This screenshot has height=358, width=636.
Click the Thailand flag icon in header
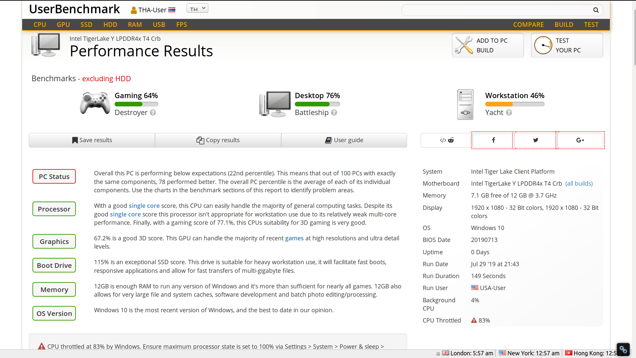(x=172, y=10)
